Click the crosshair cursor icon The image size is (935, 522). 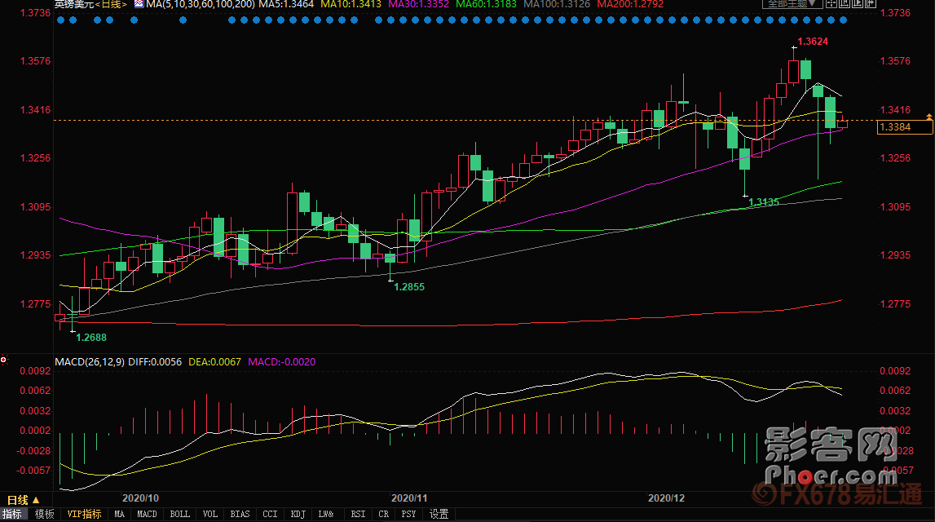click(x=831, y=3)
